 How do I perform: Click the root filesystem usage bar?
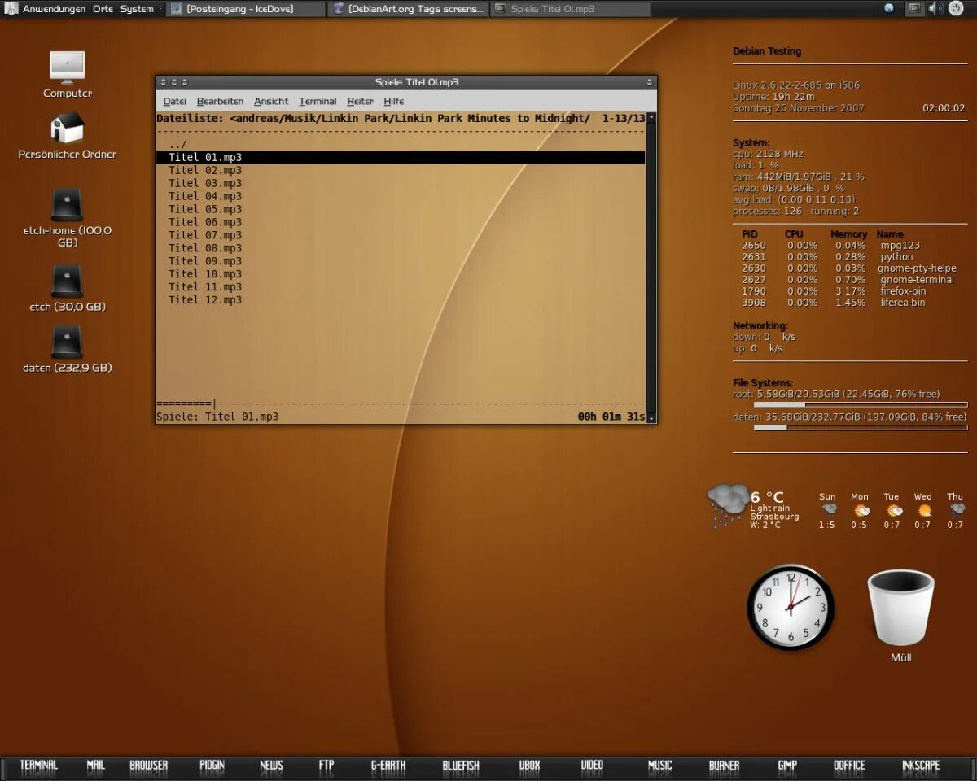pyautogui.click(x=861, y=404)
